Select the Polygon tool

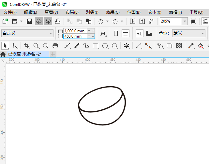tap(114, 46)
